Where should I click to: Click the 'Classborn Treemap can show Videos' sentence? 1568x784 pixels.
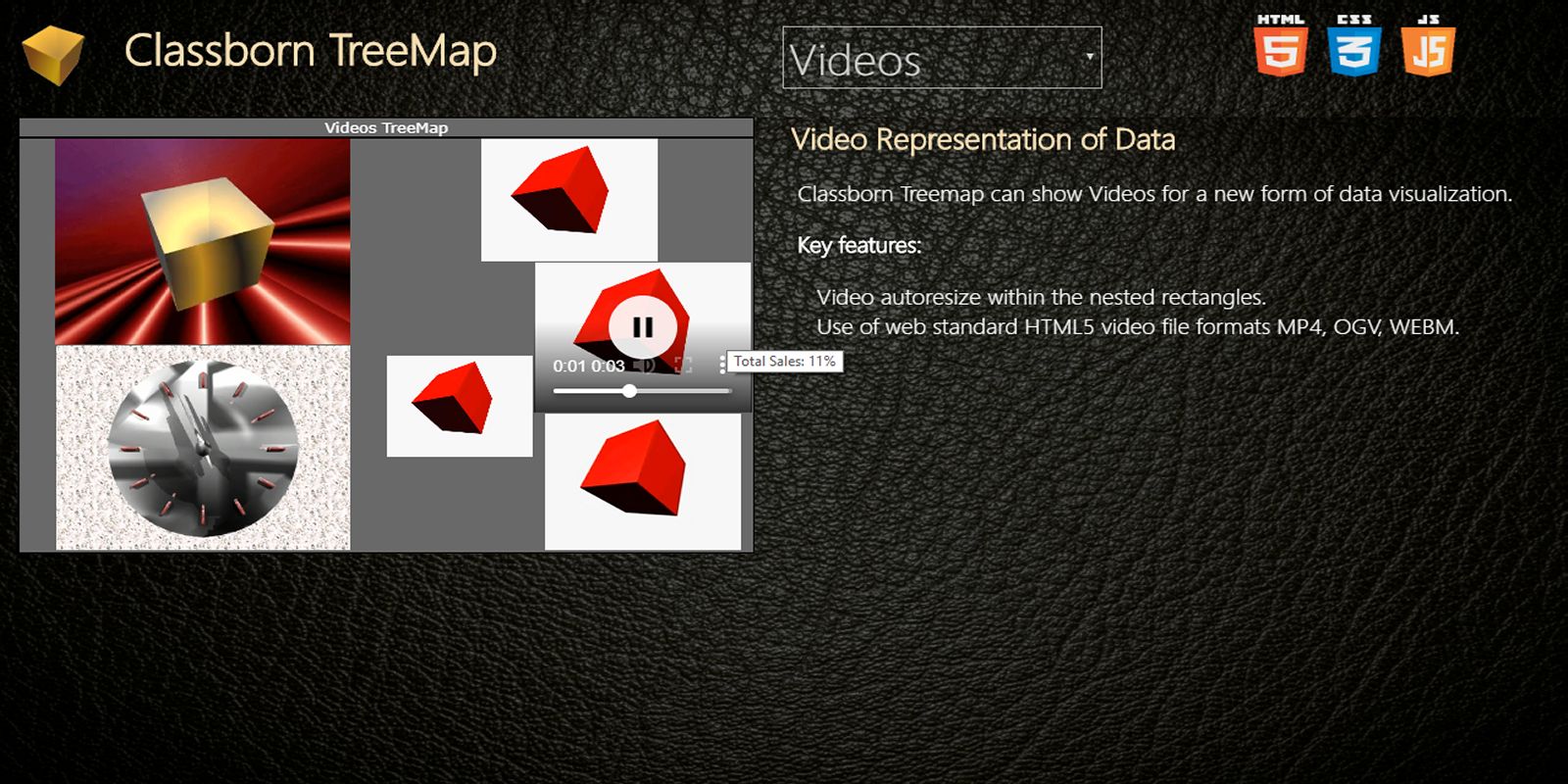coord(1154,194)
